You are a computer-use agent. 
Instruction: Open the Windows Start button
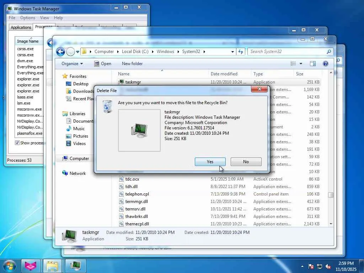[x=9, y=266]
